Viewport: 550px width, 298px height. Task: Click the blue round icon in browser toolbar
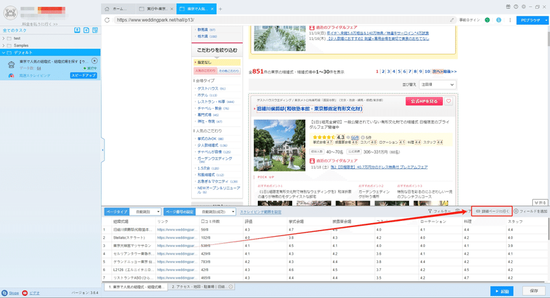pos(498,20)
